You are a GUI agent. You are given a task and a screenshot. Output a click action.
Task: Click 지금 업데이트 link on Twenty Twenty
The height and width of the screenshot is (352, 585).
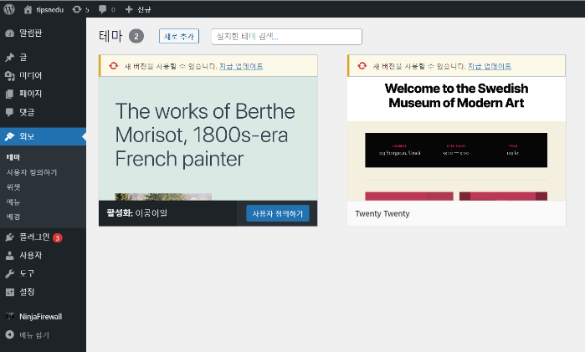click(490, 66)
